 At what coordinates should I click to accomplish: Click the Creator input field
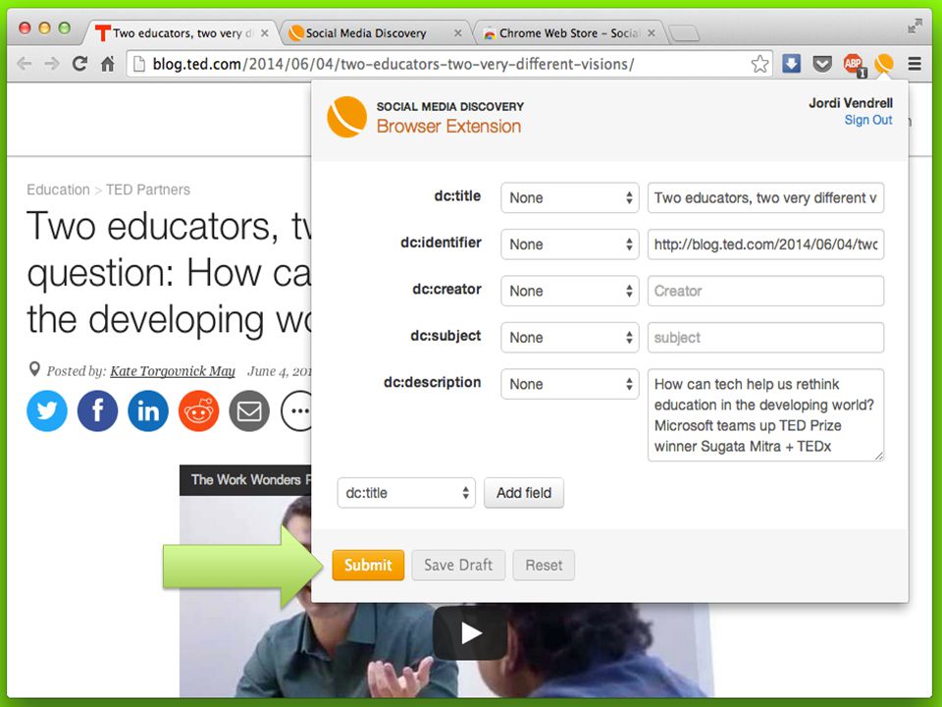pos(765,291)
